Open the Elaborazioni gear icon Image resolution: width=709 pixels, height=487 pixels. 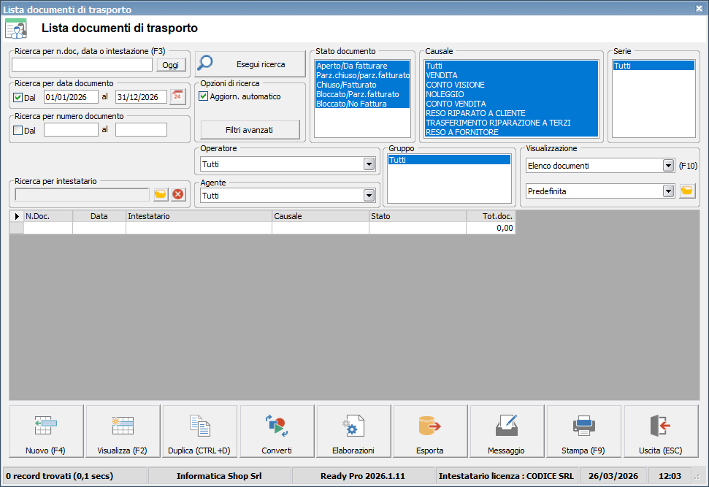pos(353,425)
